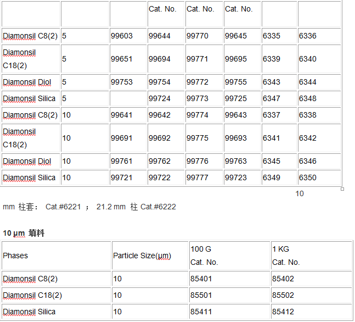
Task: Select cell 85502
Action: coord(311,295)
